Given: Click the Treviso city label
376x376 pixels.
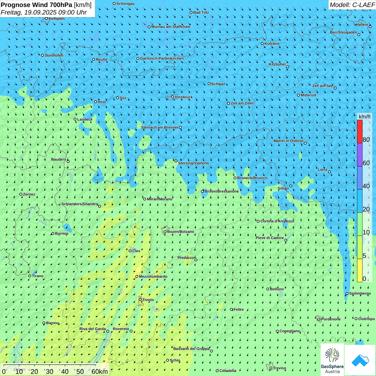Looking at the screenshot, I should point(280,368).
